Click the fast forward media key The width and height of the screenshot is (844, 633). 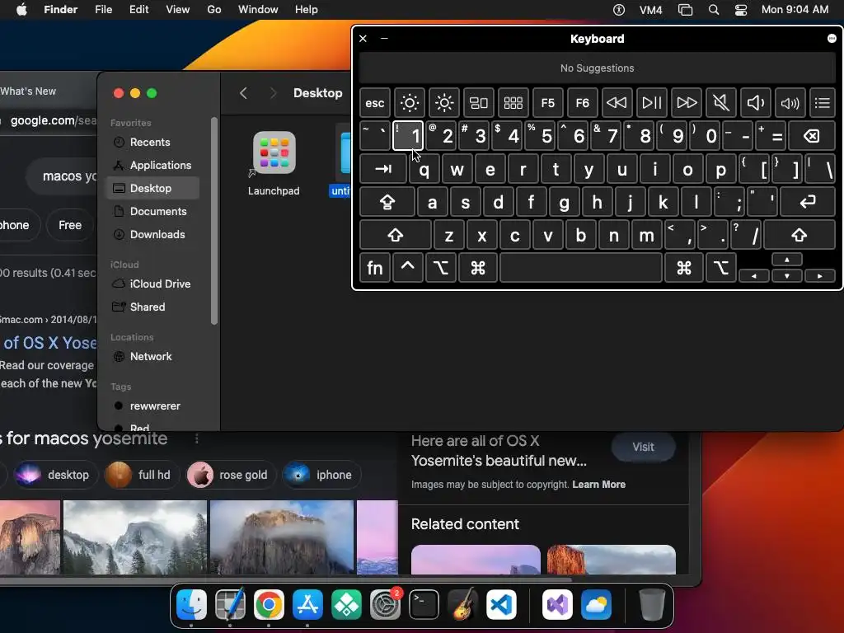point(686,102)
